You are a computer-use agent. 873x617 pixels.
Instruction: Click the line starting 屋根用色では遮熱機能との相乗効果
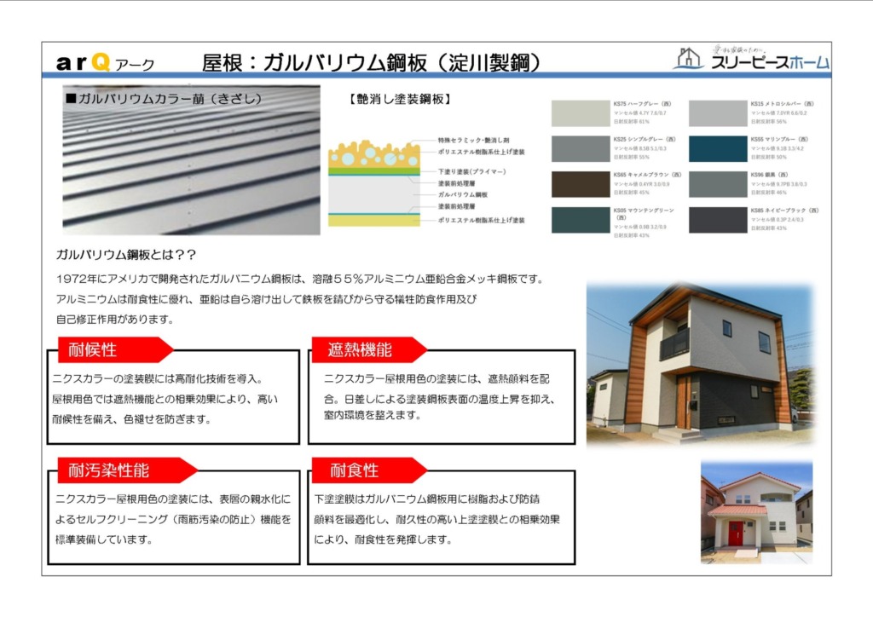click(165, 399)
